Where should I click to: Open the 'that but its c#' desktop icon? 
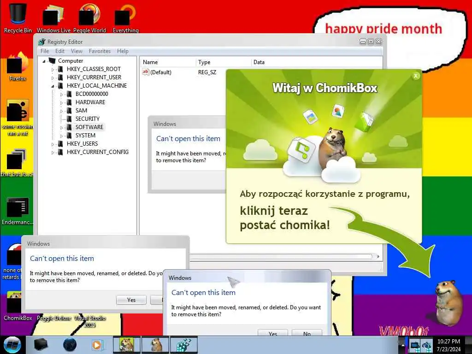coord(17,163)
